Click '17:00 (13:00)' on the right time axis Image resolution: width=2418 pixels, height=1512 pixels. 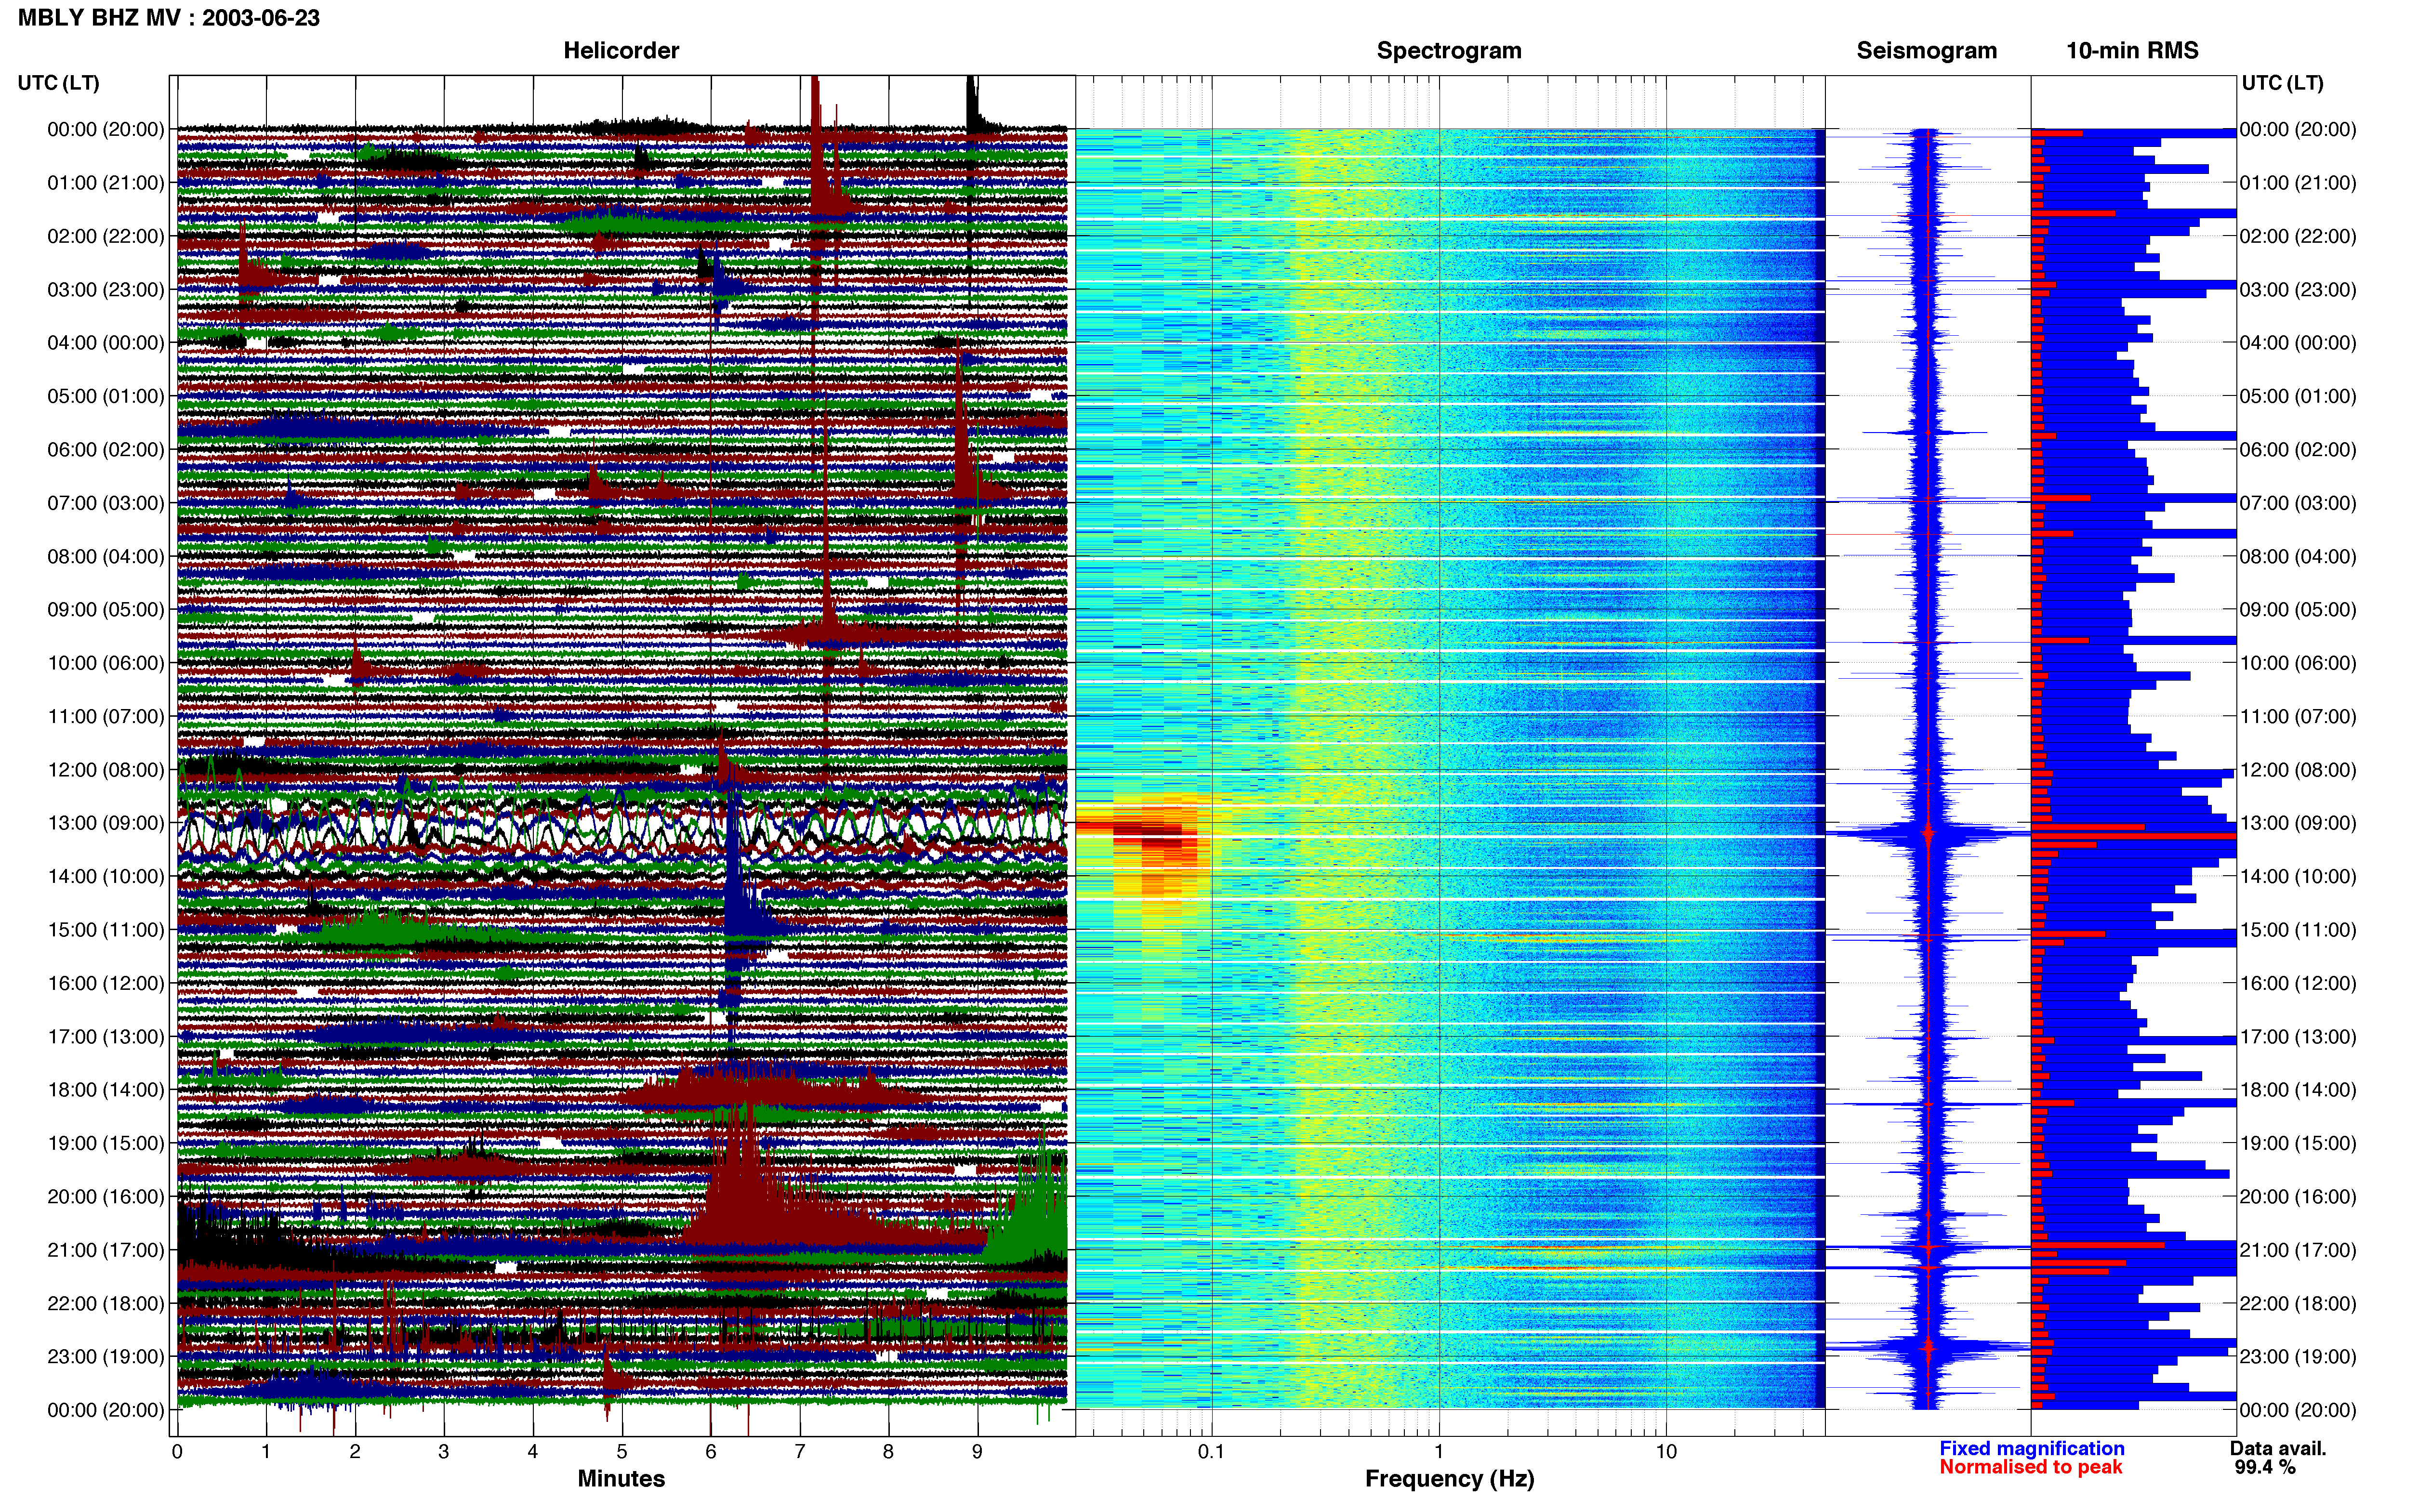pyautogui.click(x=2298, y=1037)
